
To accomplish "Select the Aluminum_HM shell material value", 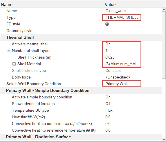I will tap(121, 64).
